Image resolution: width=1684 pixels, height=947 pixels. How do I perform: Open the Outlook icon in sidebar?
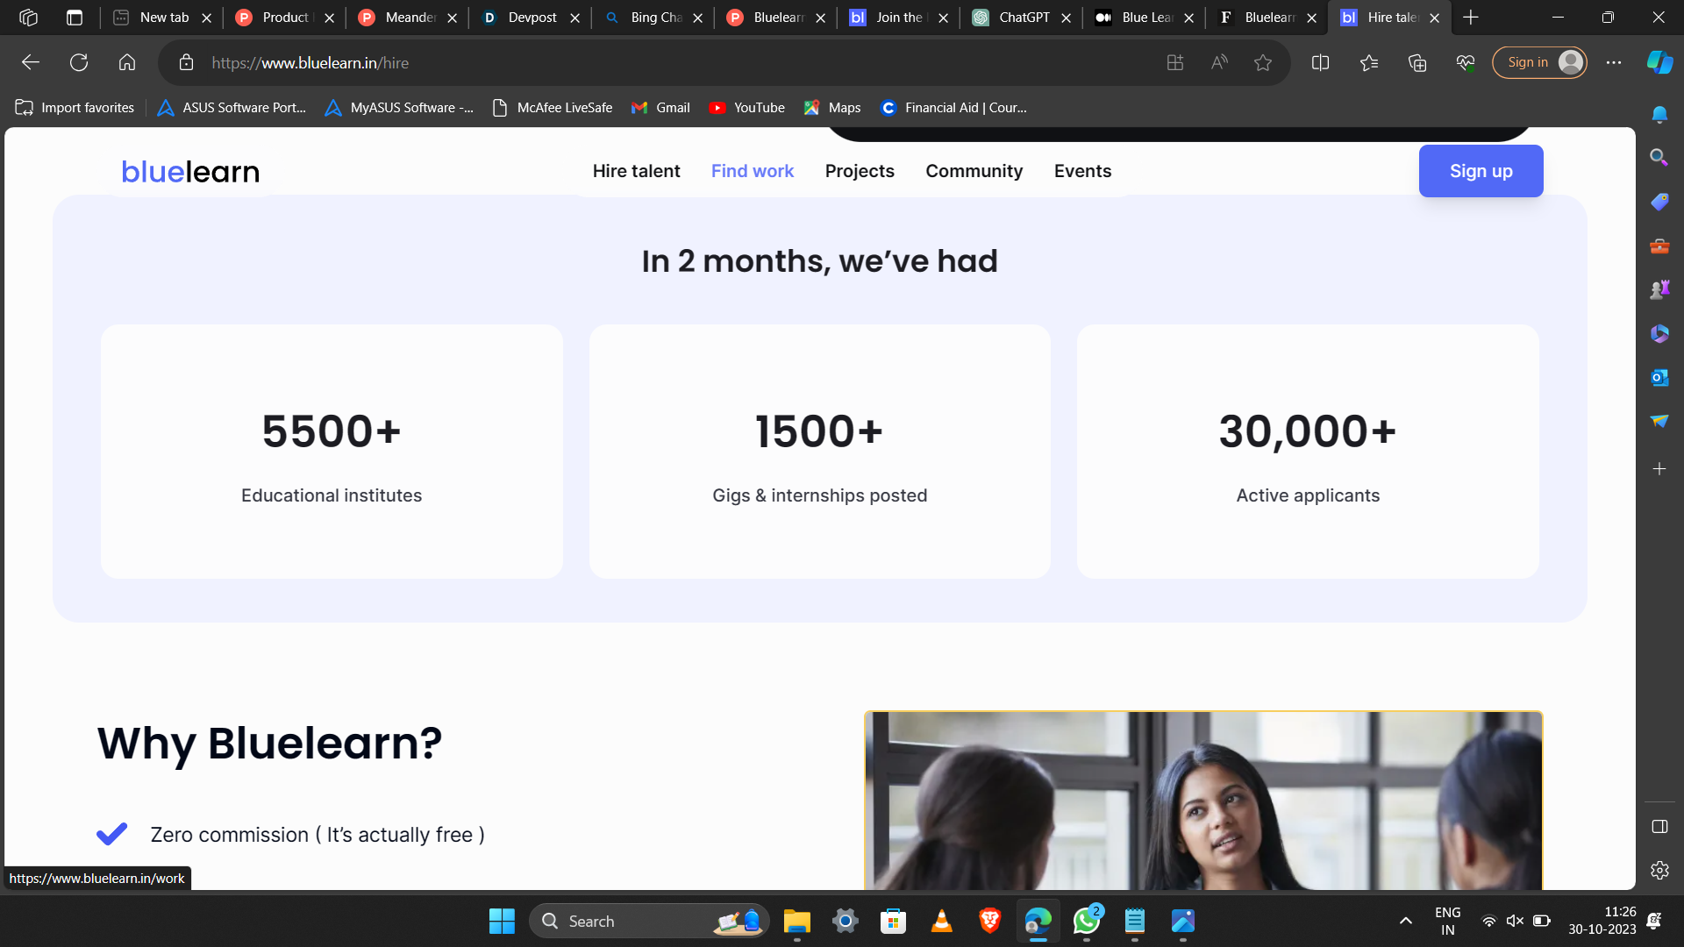click(x=1659, y=378)
